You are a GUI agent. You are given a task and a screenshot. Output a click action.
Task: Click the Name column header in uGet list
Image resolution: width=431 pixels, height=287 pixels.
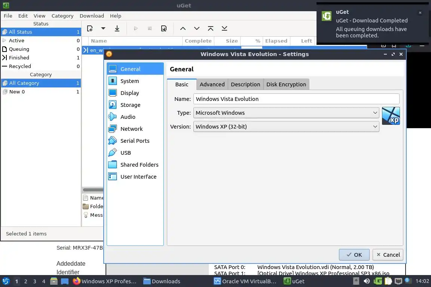pyautogui.click(x=135, y=41)
